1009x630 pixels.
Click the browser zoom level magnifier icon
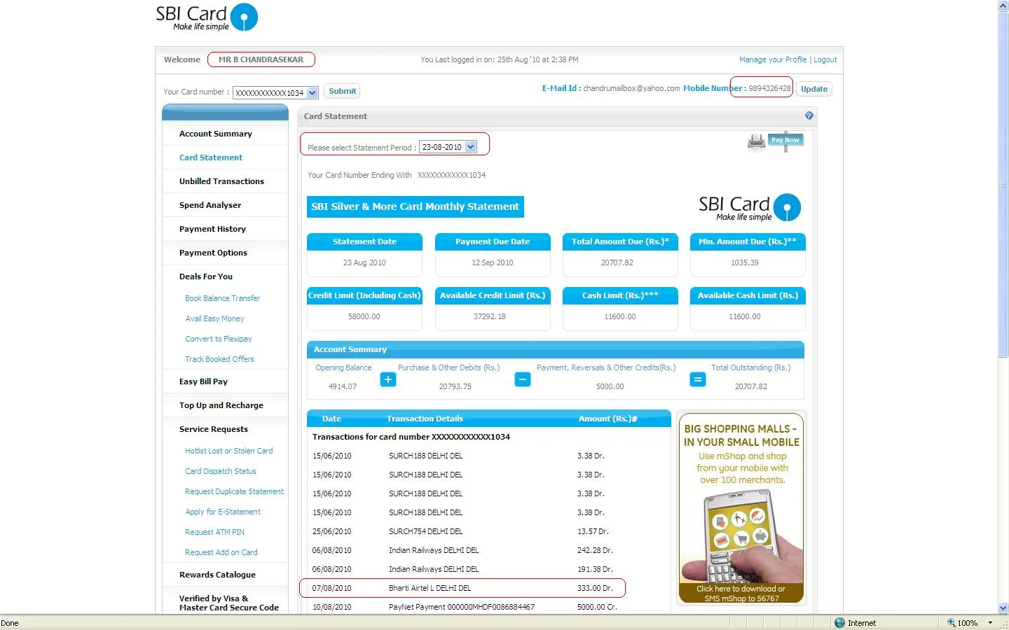[x=951, y=622]
